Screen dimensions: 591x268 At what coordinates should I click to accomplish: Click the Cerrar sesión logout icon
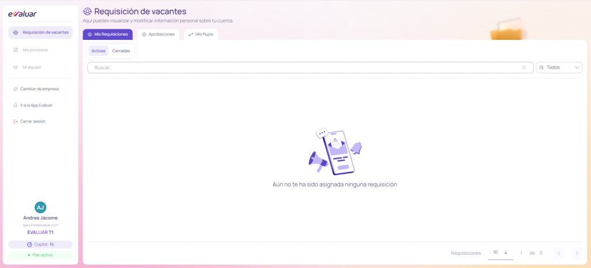tap(16, 121)
